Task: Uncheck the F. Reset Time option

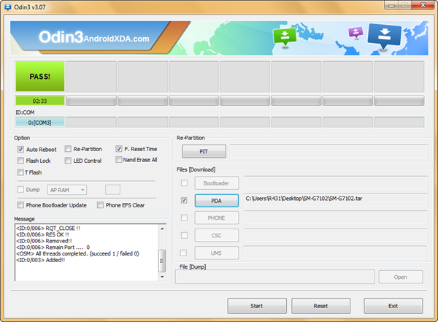Action: point(119,149)
